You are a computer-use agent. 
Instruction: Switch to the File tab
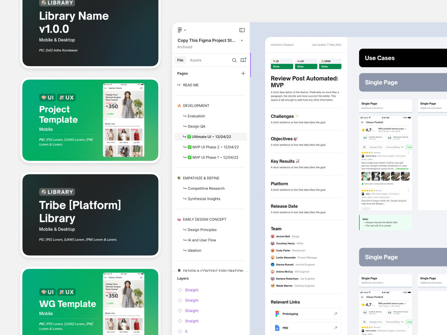pyautogui.click(x=180, y=60)
